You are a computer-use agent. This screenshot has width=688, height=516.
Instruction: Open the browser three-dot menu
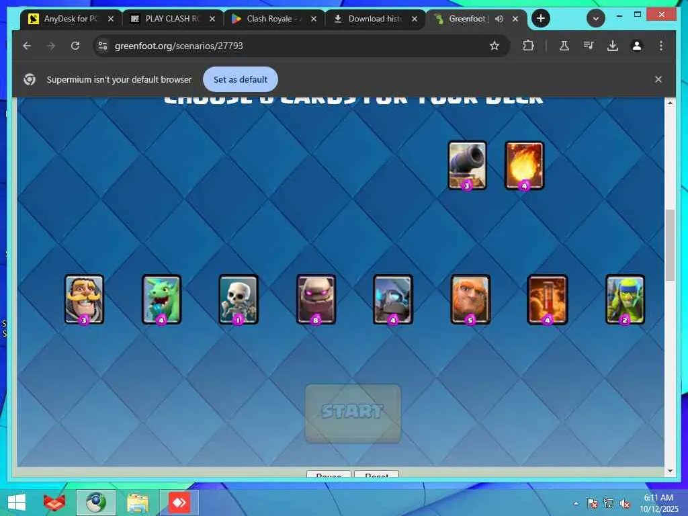tap(661, 46)
